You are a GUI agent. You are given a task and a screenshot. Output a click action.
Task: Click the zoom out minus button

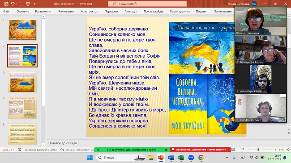pos(249,150)
